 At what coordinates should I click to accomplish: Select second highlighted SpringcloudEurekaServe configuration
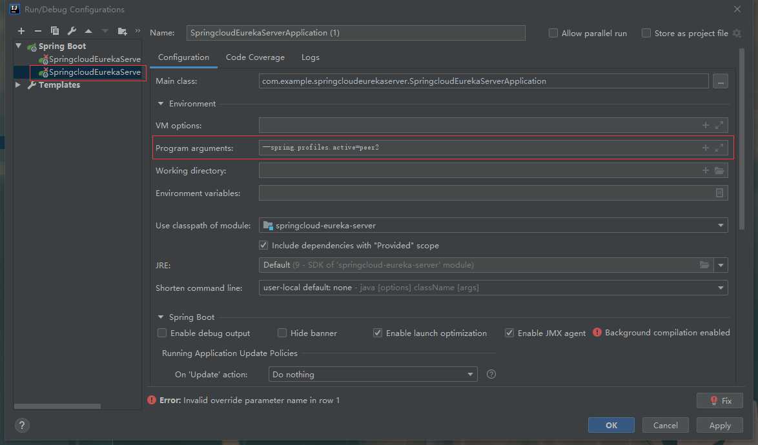click(90, 72)
